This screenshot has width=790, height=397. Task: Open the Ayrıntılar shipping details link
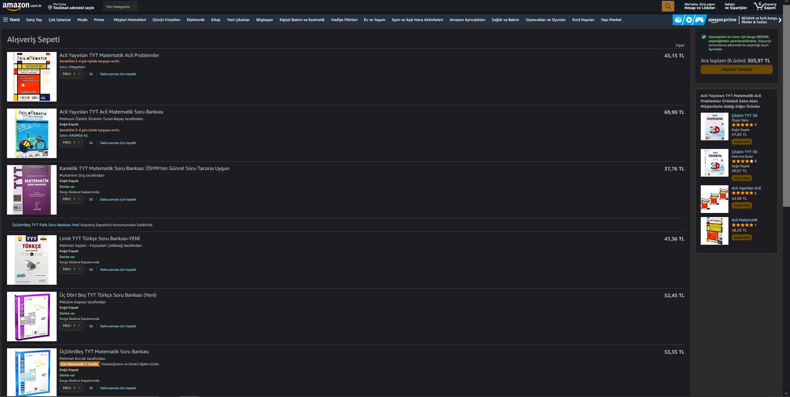pyautogui.click(x=715, y=50)
